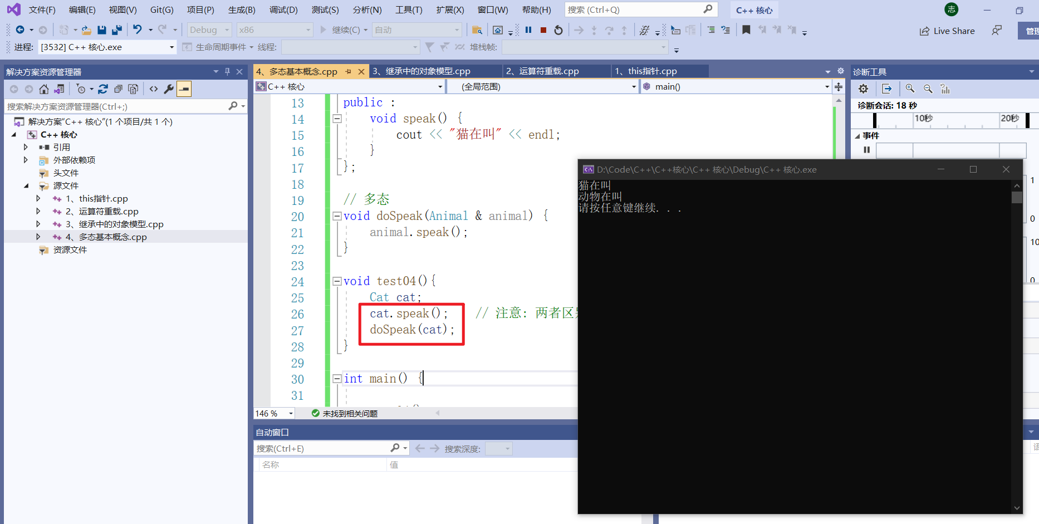Click 生命周期事件 button
The height and width of the screenshot is (524, 1039).
[214, 47]
